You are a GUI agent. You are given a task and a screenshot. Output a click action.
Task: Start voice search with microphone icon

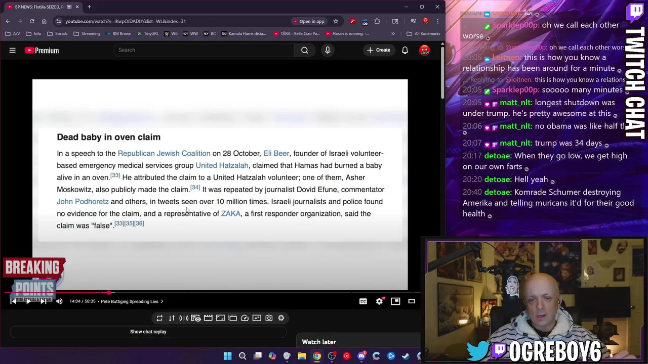pyautogui.click(x=328, y=50)
